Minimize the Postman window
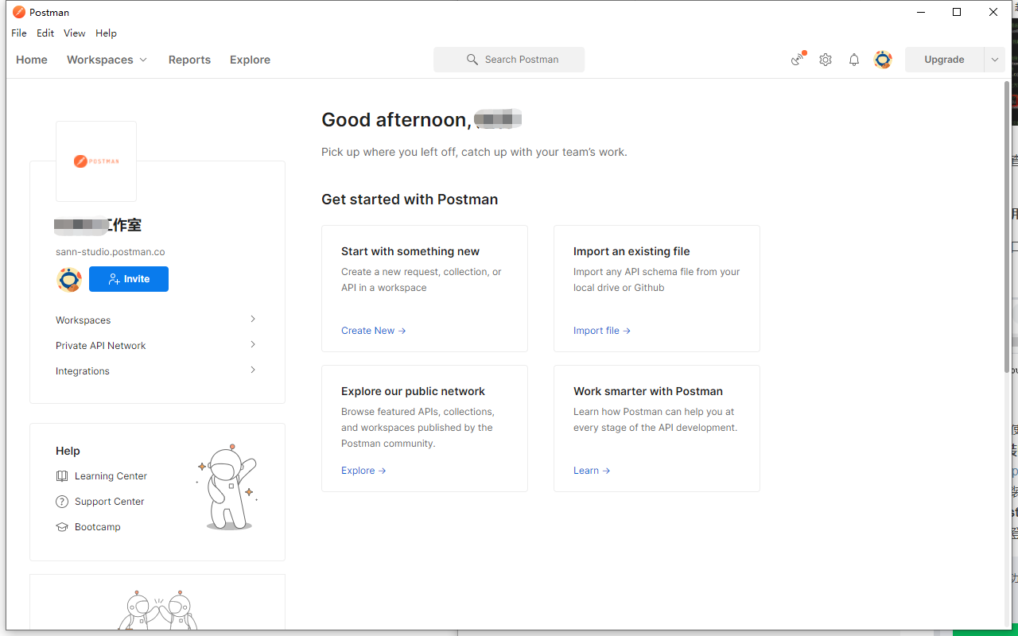 (x=921, y=12)
